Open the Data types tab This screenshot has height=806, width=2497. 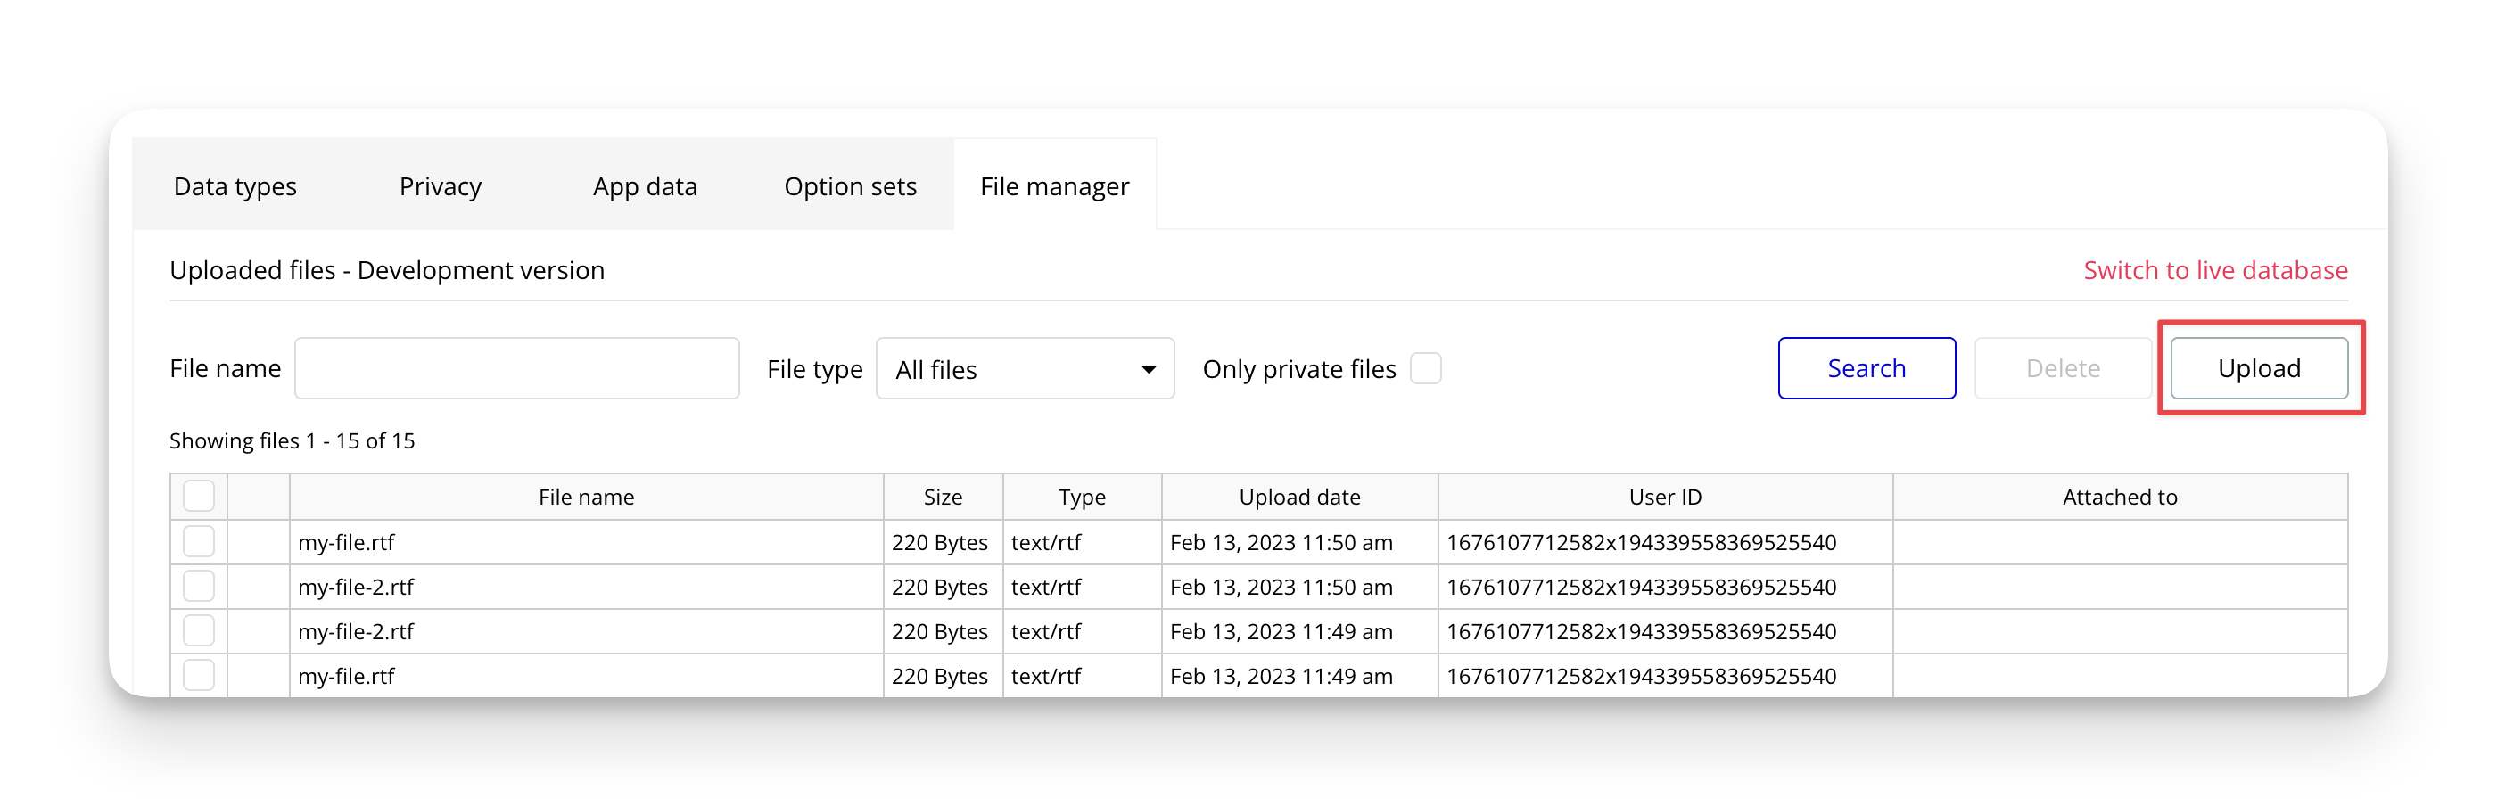pyautogui.click(x=235, y=186)
